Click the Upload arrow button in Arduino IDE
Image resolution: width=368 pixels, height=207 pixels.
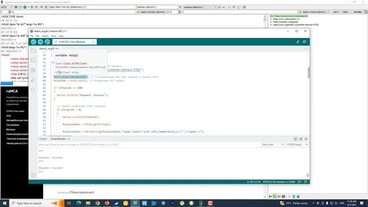point(40,42)
